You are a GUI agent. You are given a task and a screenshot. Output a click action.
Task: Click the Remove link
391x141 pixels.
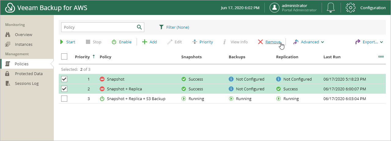click(x=273, y=42)
